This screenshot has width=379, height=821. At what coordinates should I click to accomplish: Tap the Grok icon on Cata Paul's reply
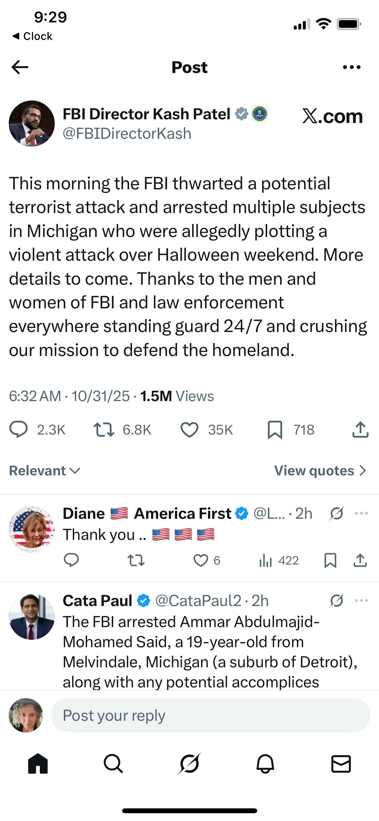(337, 601)
